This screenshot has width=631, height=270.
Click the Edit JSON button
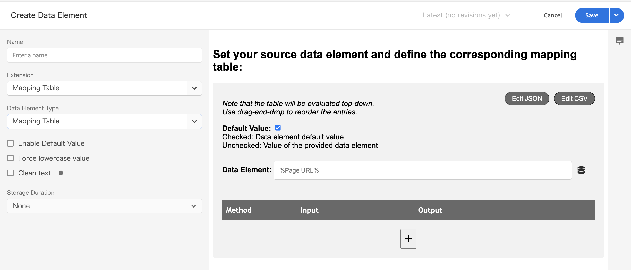click(527, 98)
